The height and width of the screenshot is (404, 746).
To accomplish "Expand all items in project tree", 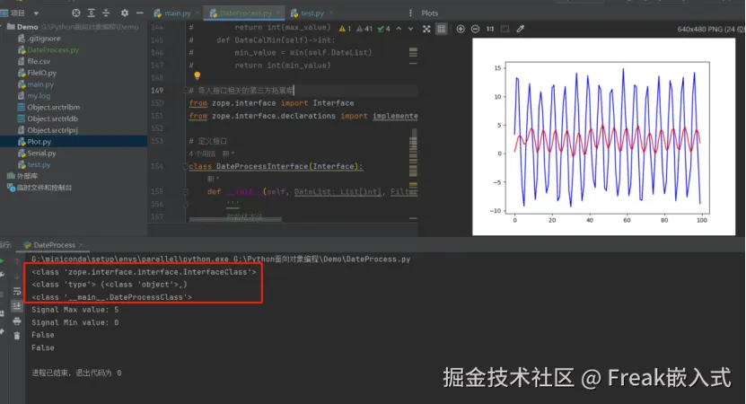I will click(x=92, y=13).
